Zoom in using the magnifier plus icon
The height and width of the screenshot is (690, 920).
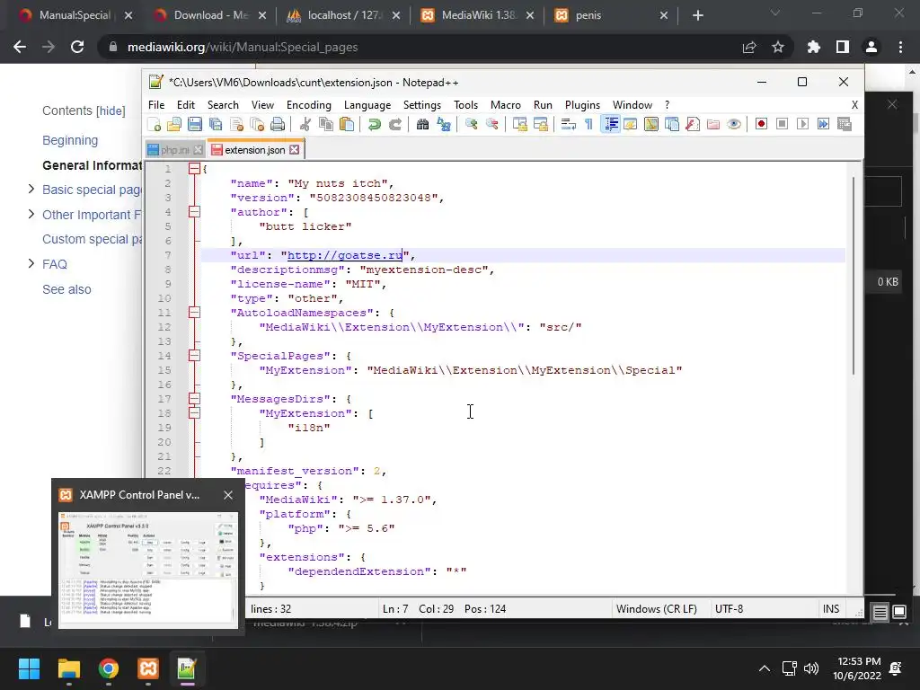(x=471, y=124)
